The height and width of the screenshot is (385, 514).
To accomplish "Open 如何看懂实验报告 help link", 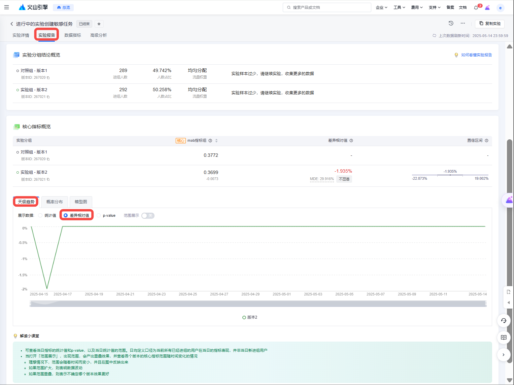I will (x=476, y=55).
